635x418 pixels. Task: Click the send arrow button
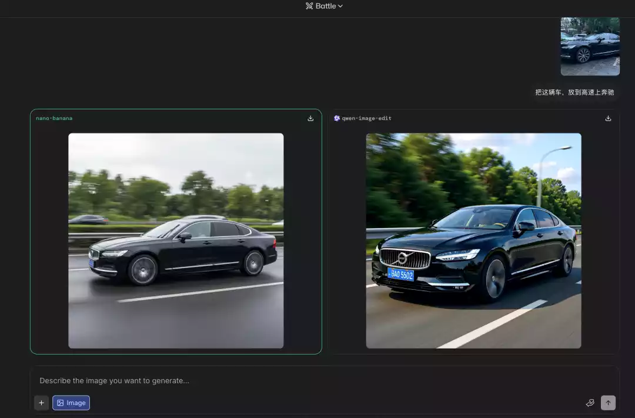(x=608, y=403)
